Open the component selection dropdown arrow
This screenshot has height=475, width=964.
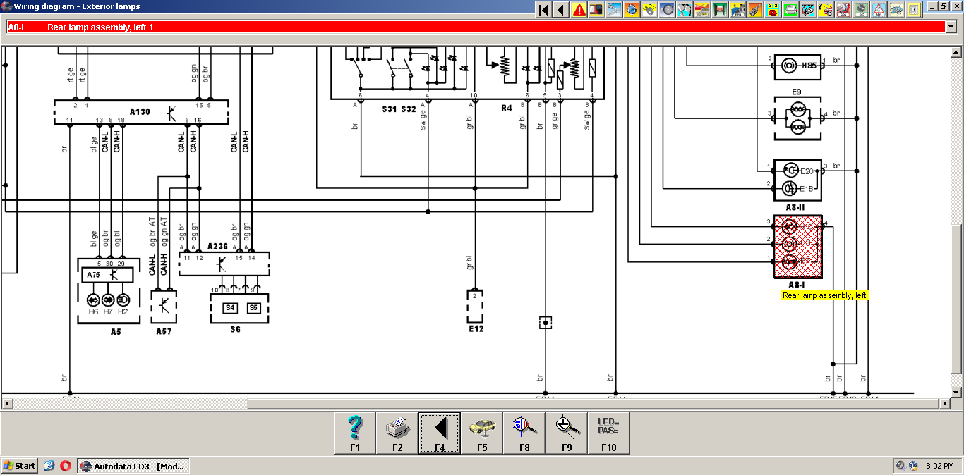pos(950,27)
